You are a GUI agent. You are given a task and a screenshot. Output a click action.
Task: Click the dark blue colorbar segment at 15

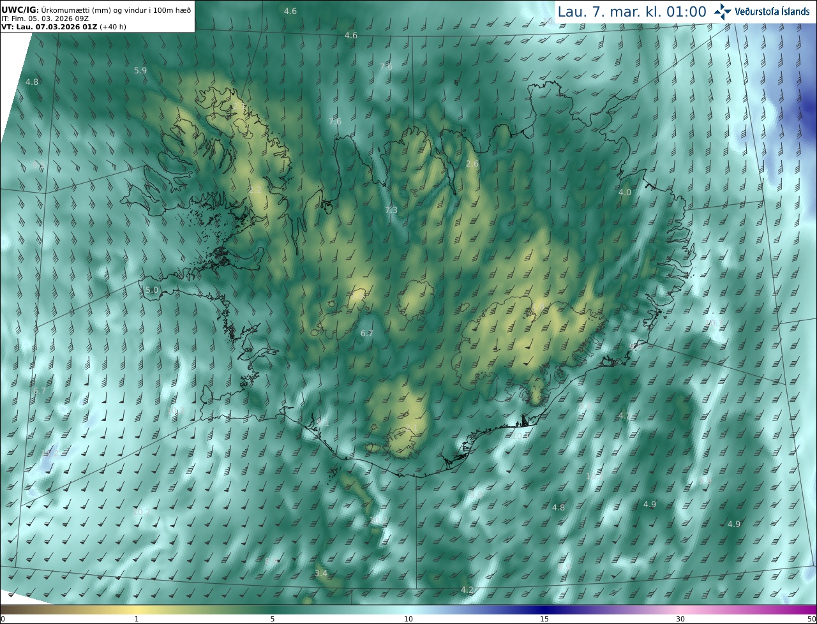click(x=544, y=609)
